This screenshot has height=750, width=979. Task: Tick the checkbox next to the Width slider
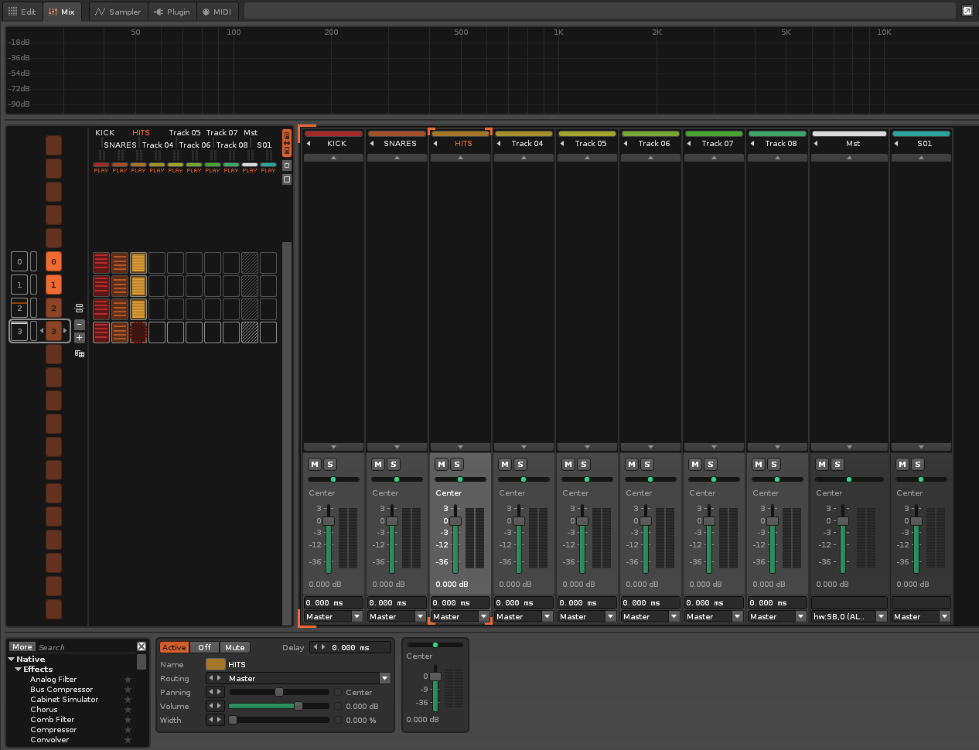tap(338, 721)
